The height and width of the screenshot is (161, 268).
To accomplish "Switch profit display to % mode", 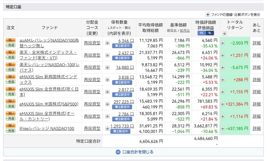I will coord(210,33).
